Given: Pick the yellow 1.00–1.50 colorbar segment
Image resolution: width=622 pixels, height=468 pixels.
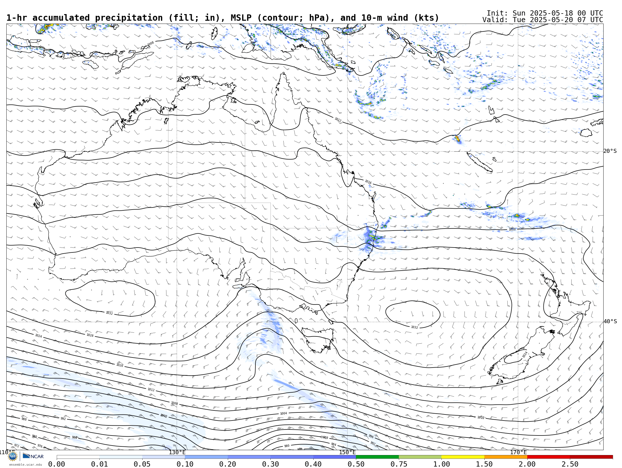Looking at the screenshot, I should [463, 457].
